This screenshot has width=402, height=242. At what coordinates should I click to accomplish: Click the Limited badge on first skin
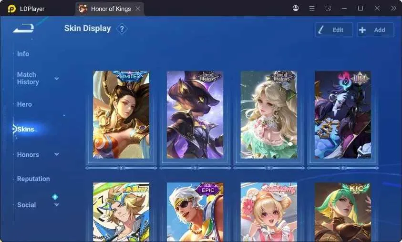click(130, 76)
